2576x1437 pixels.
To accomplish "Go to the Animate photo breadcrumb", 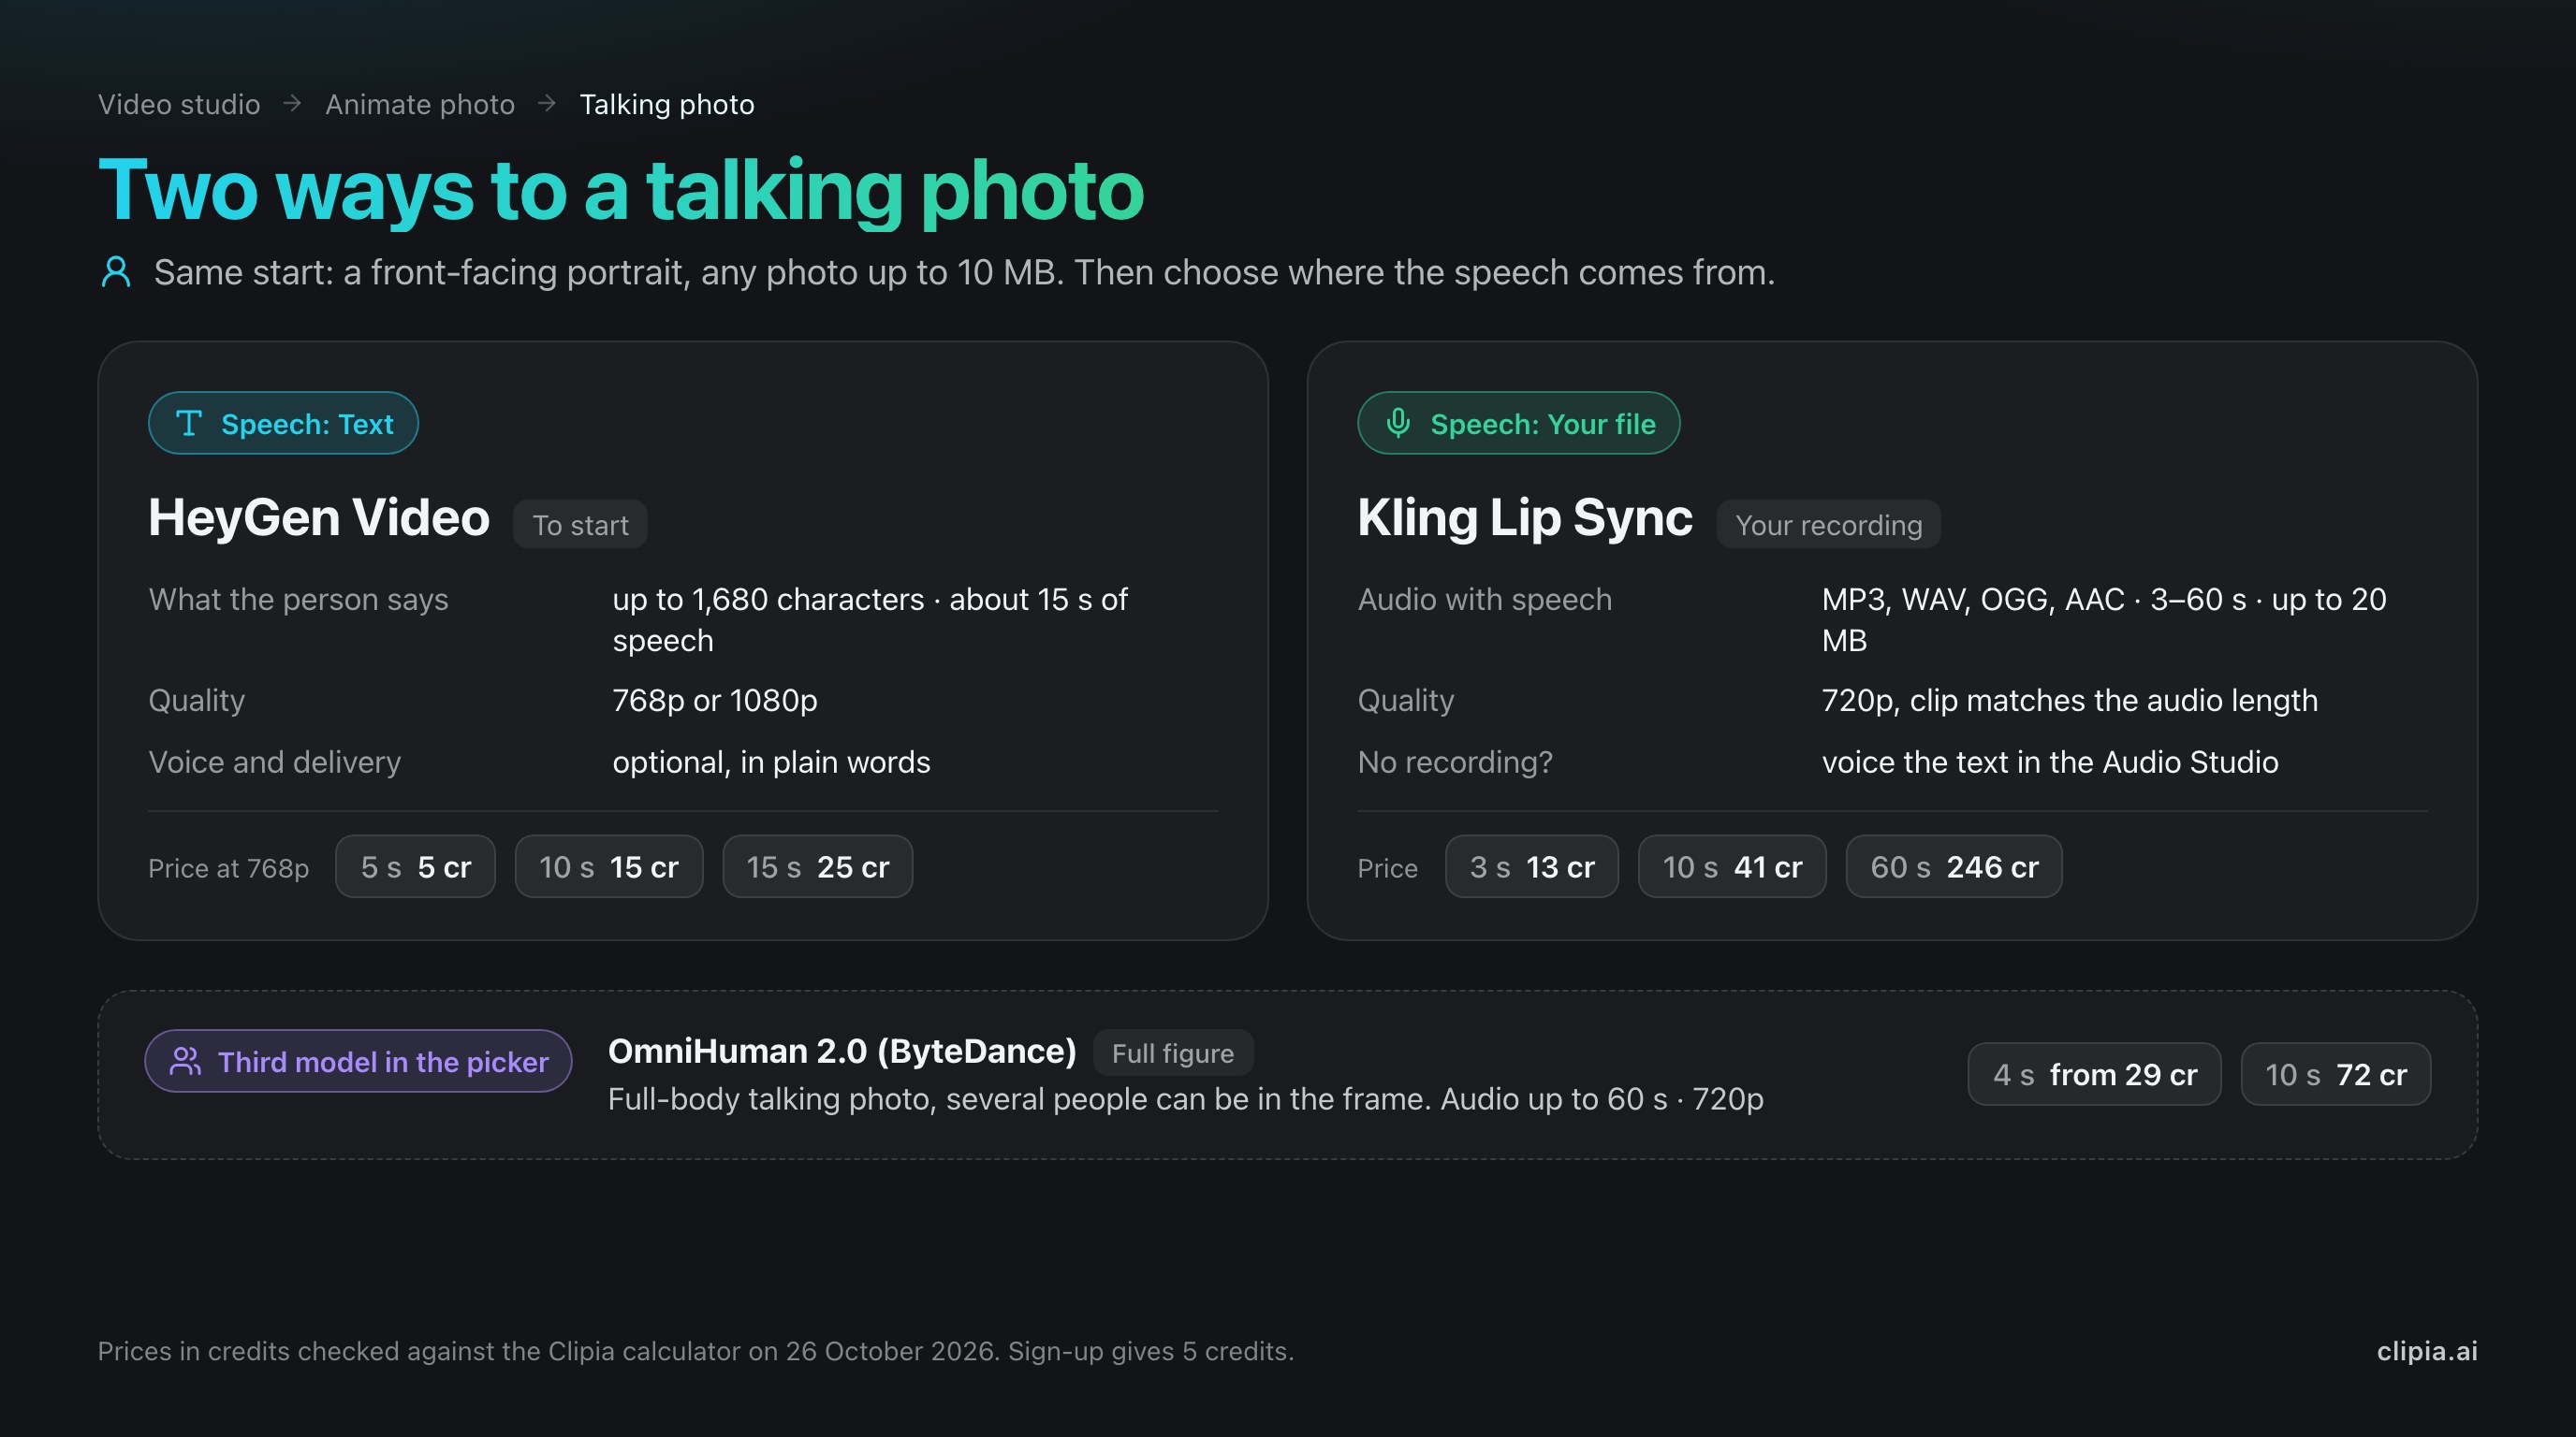I will (x=420, y=104).
